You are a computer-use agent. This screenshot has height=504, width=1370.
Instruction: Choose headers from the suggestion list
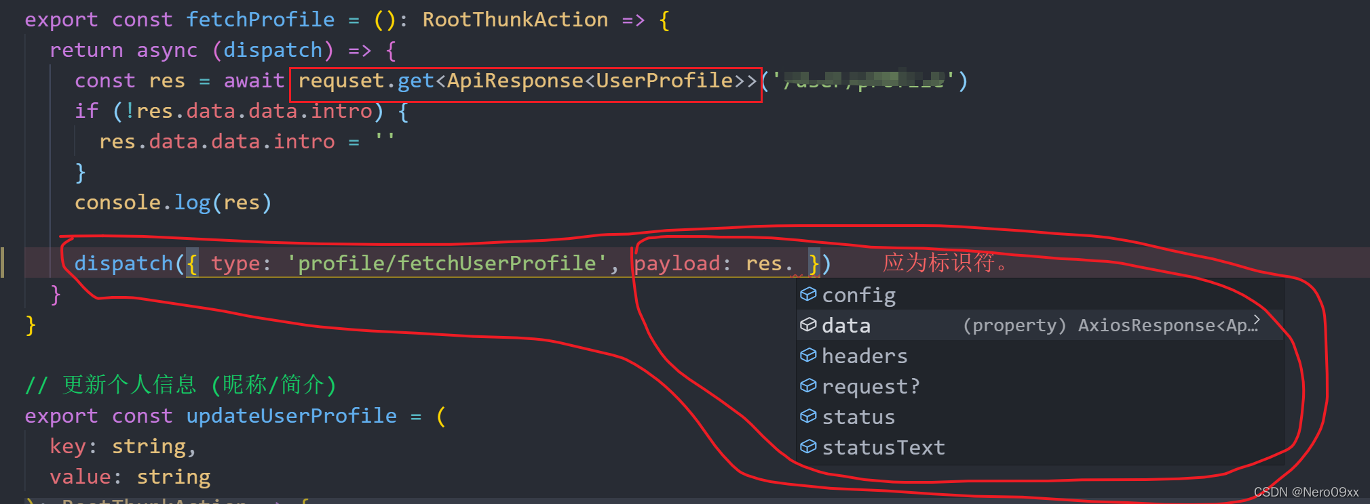coord(1040,356)
